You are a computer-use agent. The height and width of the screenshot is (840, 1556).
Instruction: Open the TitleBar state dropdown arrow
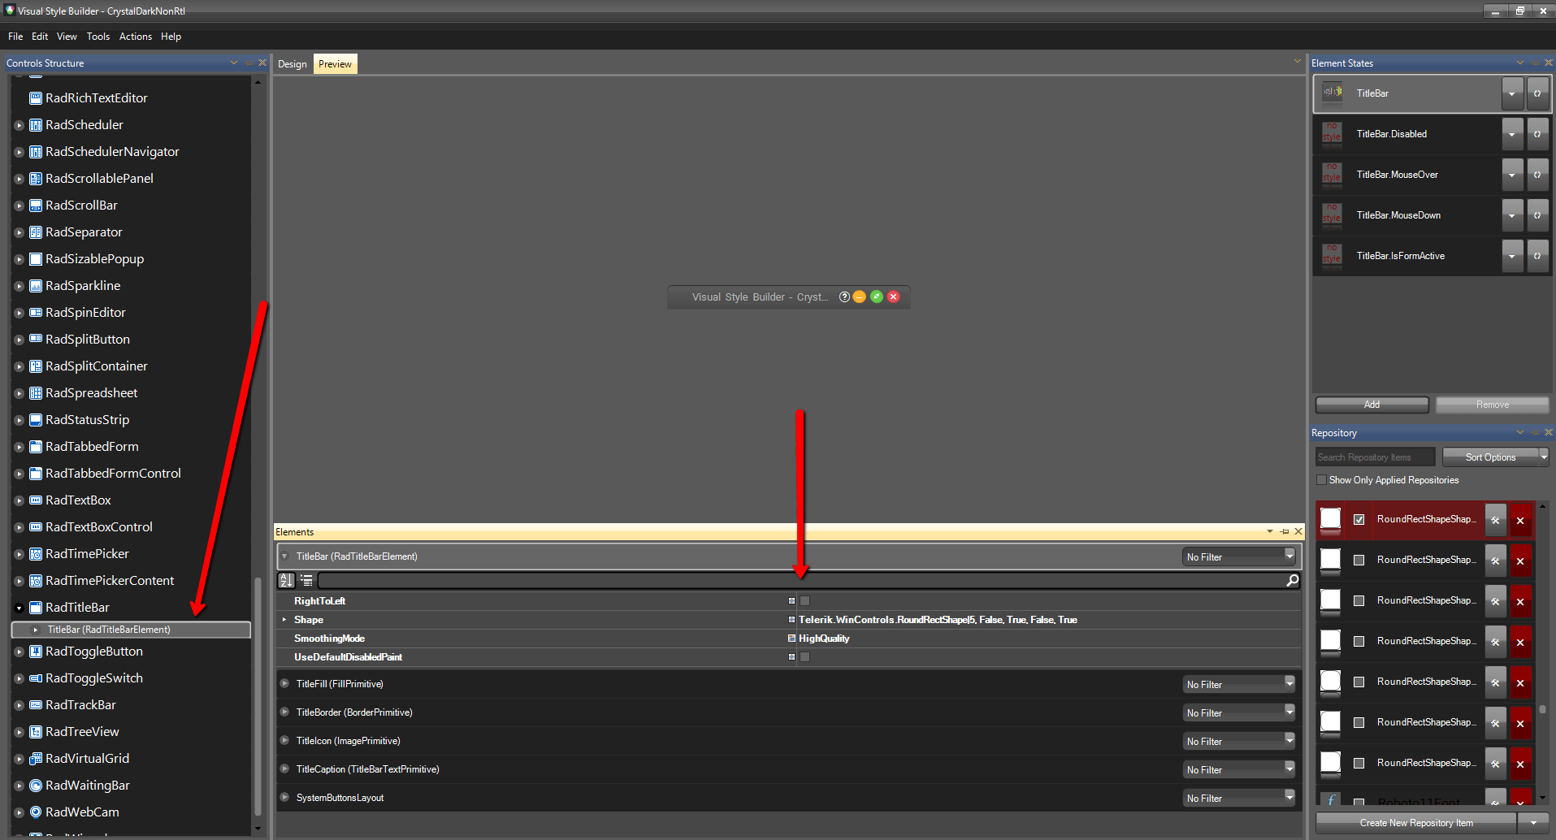1512,93
